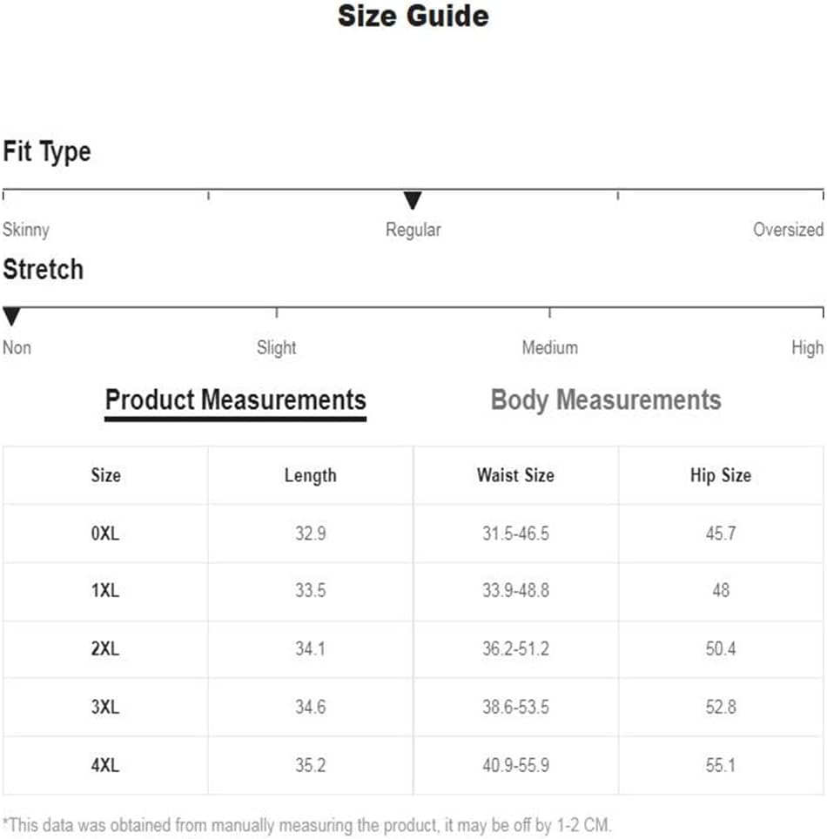Image resolution: width=827 pixels, height=839 pixels.
Task: Select the Stretch Non triangle marker
Action: coord(11,316)
